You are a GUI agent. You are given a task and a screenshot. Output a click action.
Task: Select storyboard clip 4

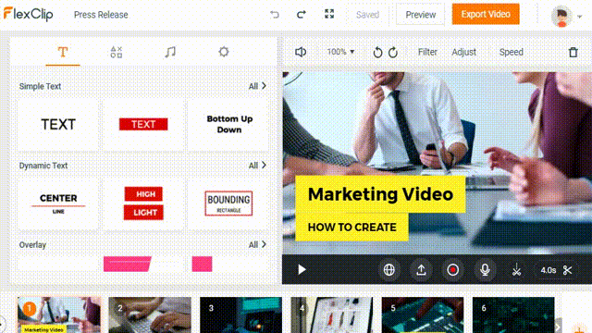click(x=332, y=314)
